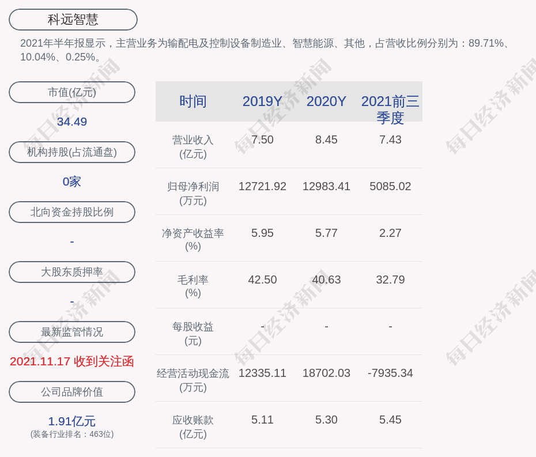Viewport: 536px width, 457px height.
Task: Select ROE value 5.77
Action: pyautogui.click(x=326, y=233)
